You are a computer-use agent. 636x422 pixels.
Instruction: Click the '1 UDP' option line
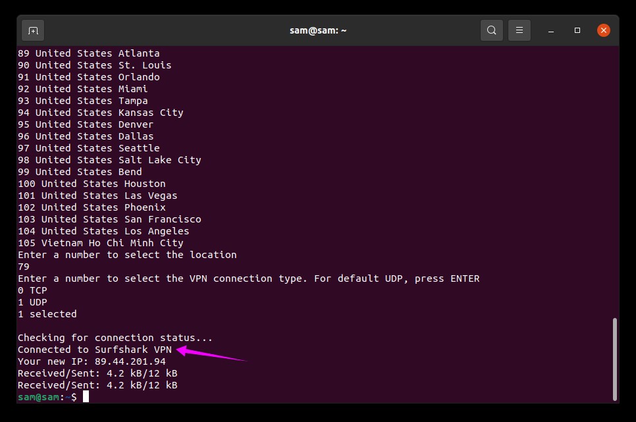click(32, 302)
